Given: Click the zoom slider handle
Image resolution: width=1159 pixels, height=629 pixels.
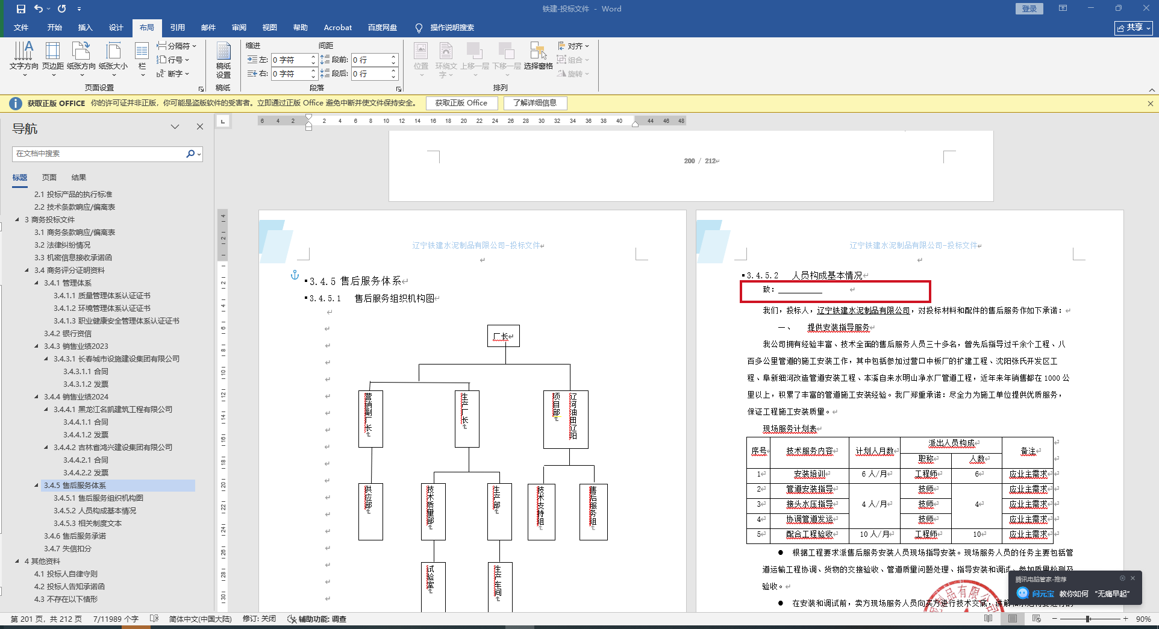Looking at the screenshot, I should (1088, 619).
